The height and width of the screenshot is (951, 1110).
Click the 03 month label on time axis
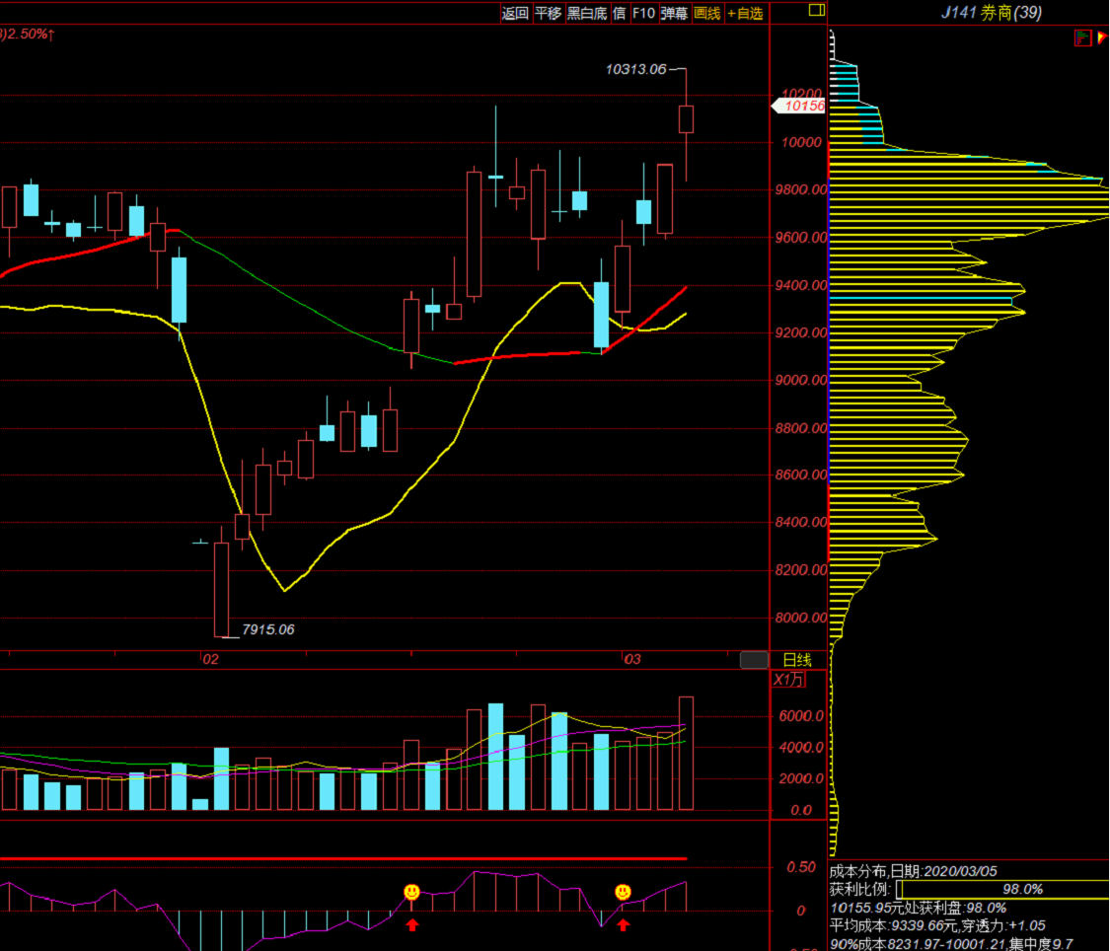pyautogui.click(x=632, y=660)
